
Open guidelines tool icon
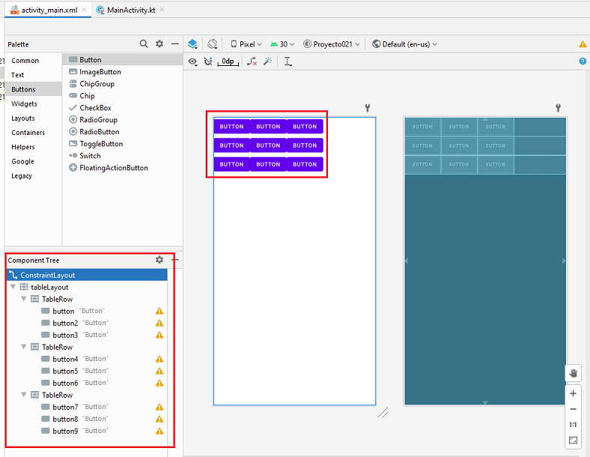[x=288, y=61]
